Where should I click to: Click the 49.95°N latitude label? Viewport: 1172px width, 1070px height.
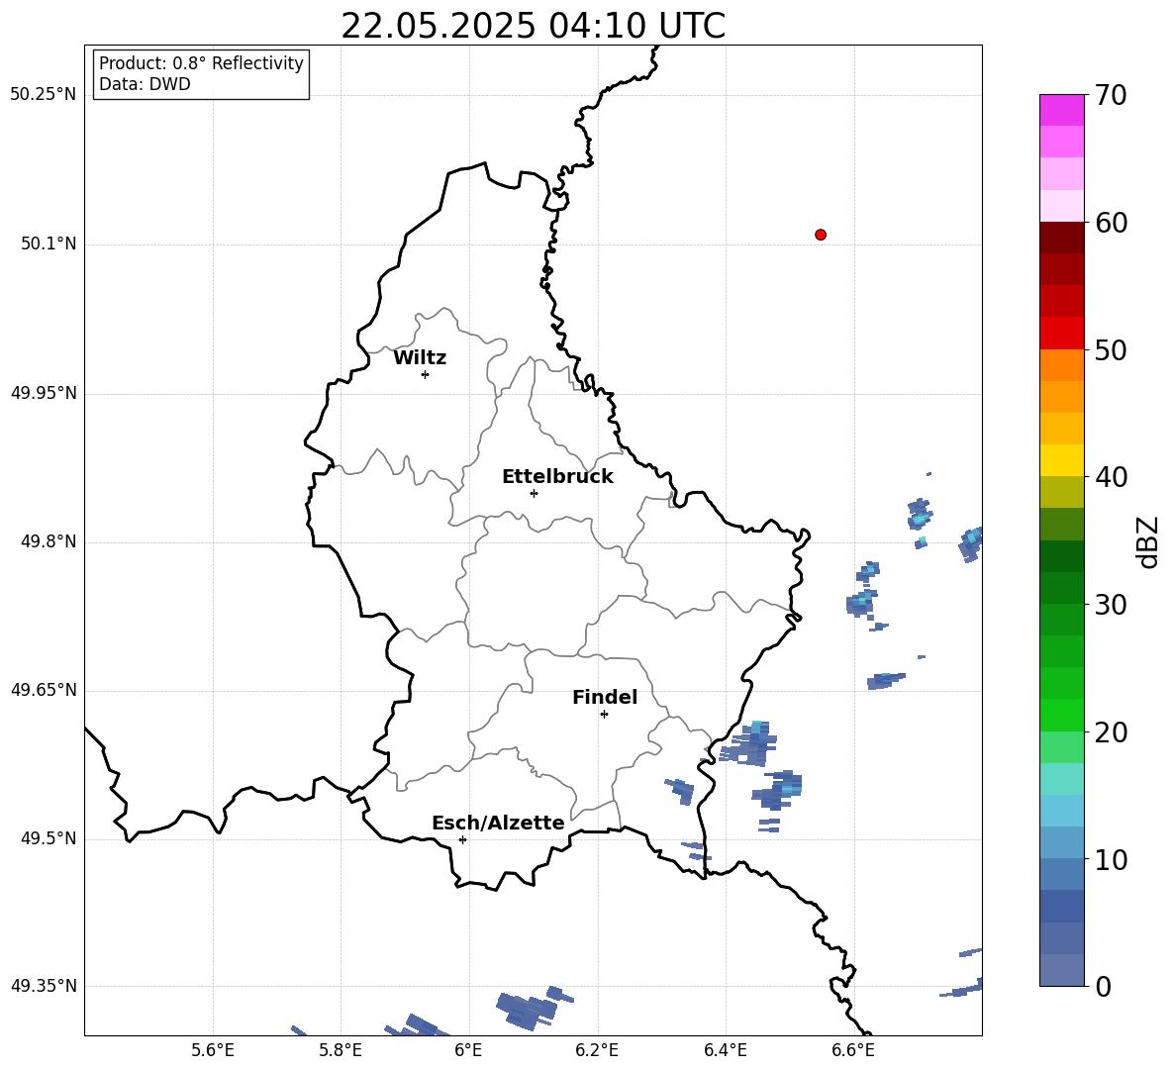pyautogui.click(x=44, y=392)
